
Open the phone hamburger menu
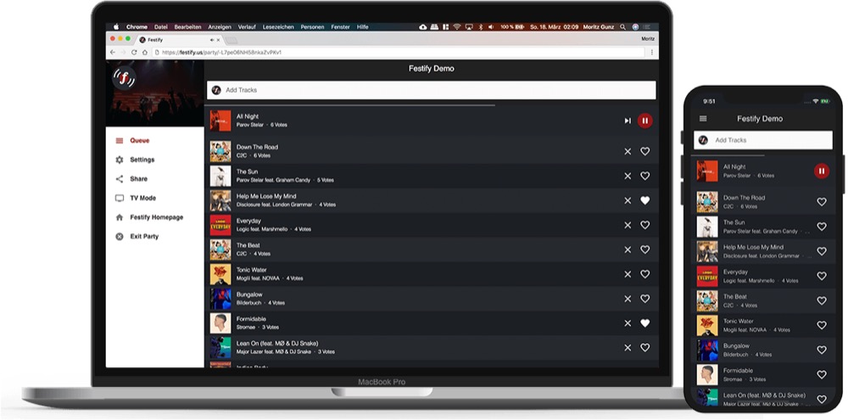[703, 119]
